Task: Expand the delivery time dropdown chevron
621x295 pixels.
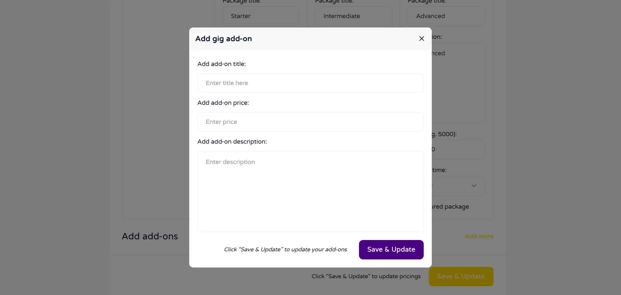Action: [474, 186]
